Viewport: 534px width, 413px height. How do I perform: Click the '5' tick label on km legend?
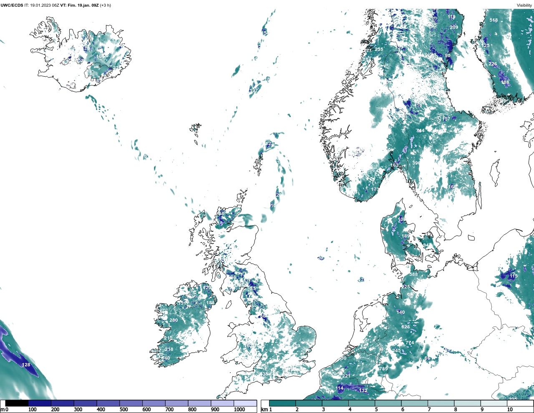pyautogui.click(x=376, y=410)
